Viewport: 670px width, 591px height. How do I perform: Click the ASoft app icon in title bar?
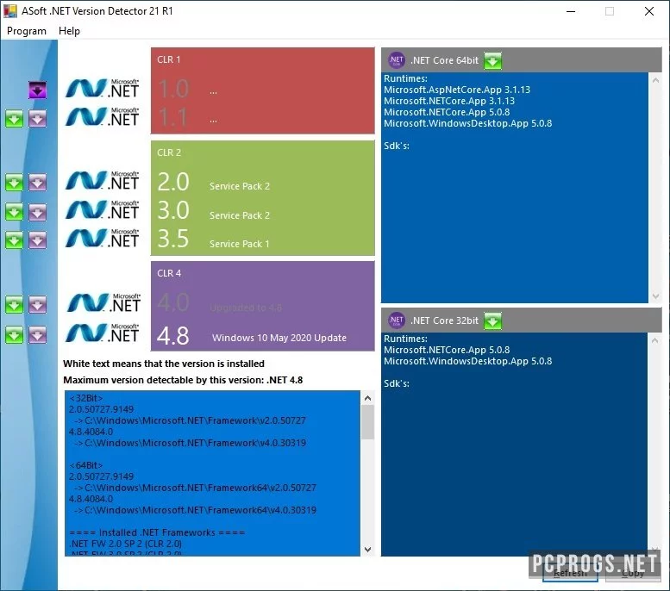(10, 11)
